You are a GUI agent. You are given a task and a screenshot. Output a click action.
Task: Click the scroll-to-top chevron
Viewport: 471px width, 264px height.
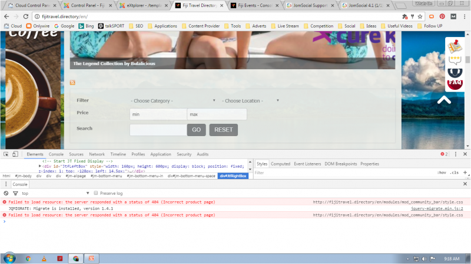point(444,100)
